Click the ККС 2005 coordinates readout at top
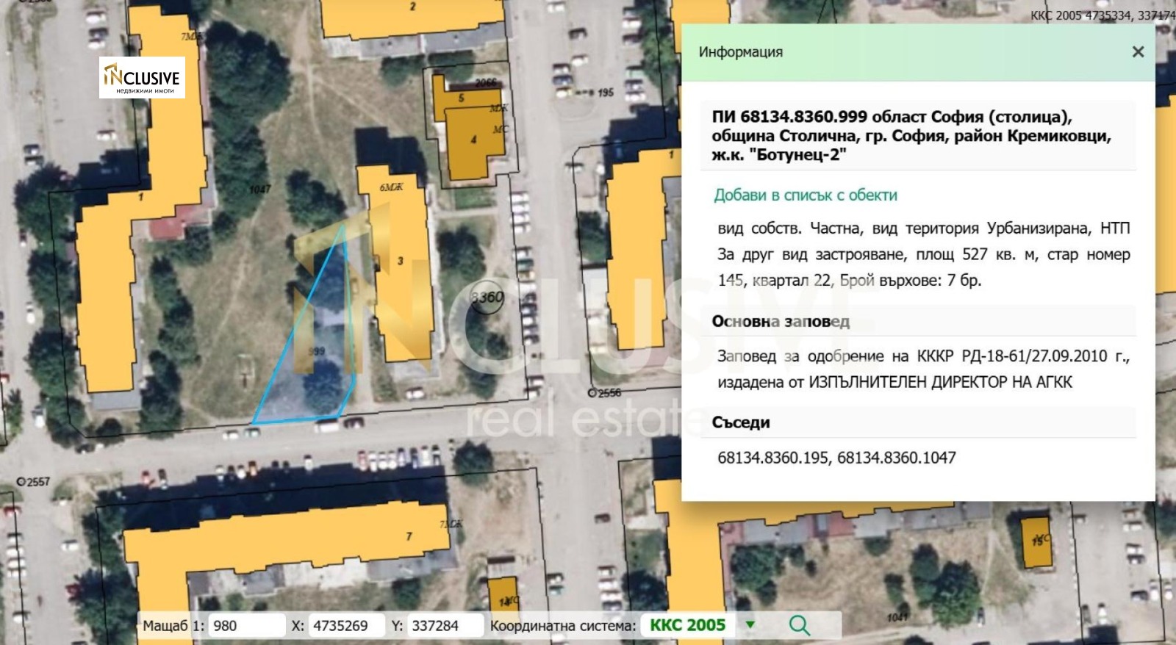1176x645 pixels. tap(1102, 15)
